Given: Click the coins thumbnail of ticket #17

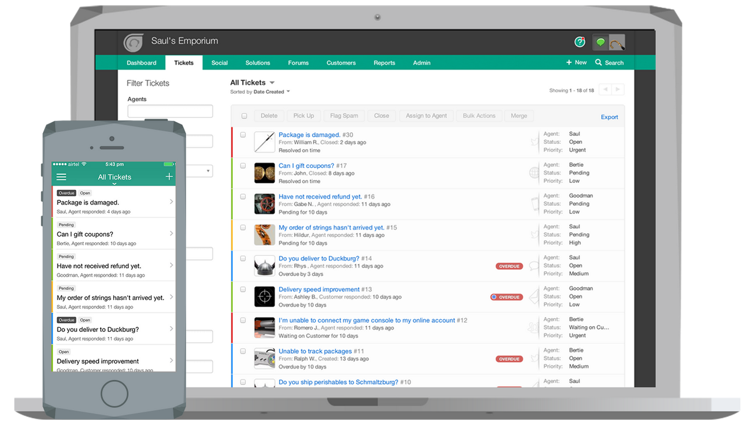Looking at the screenshot, I should click(x=265, y=173).
